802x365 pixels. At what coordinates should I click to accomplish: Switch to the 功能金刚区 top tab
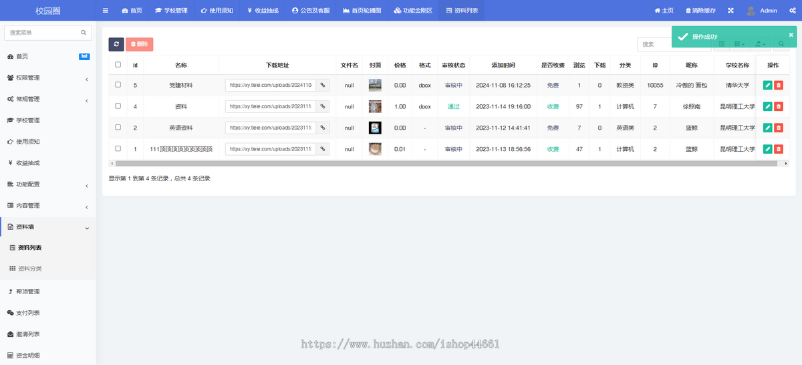coord(413,11)
